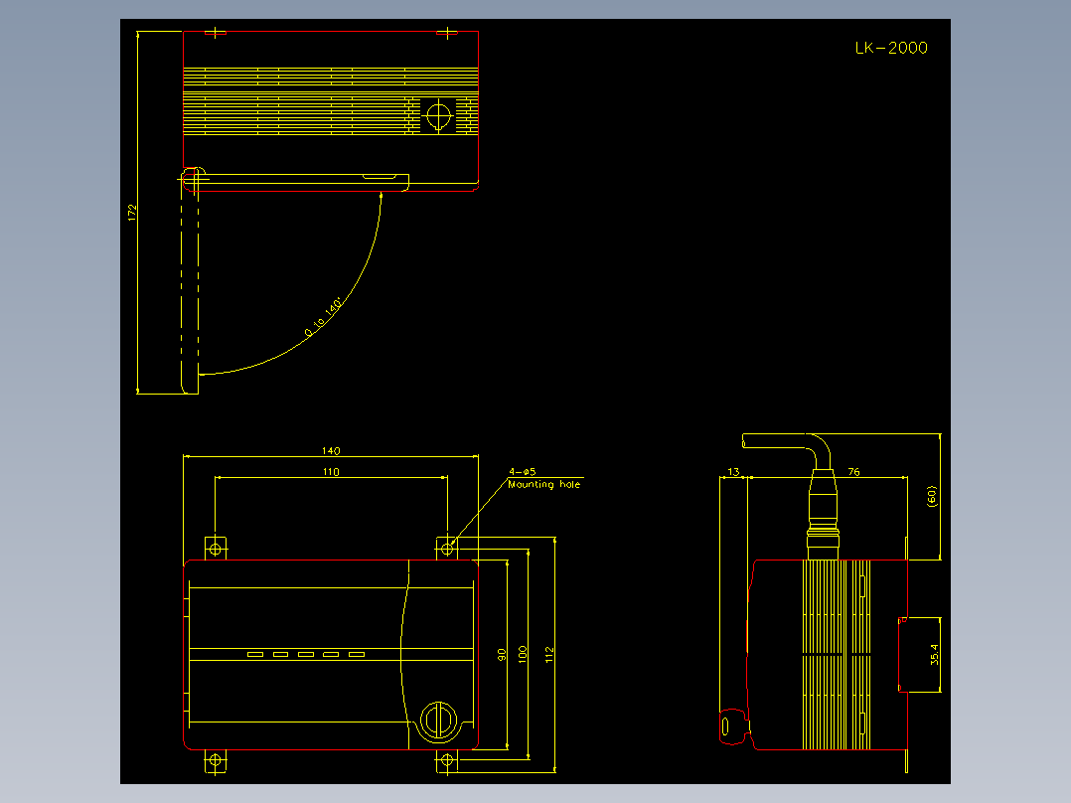1071x803 pixels.
Task: Select the upper-right mounting hole marker
Action: tap(448, 547)
